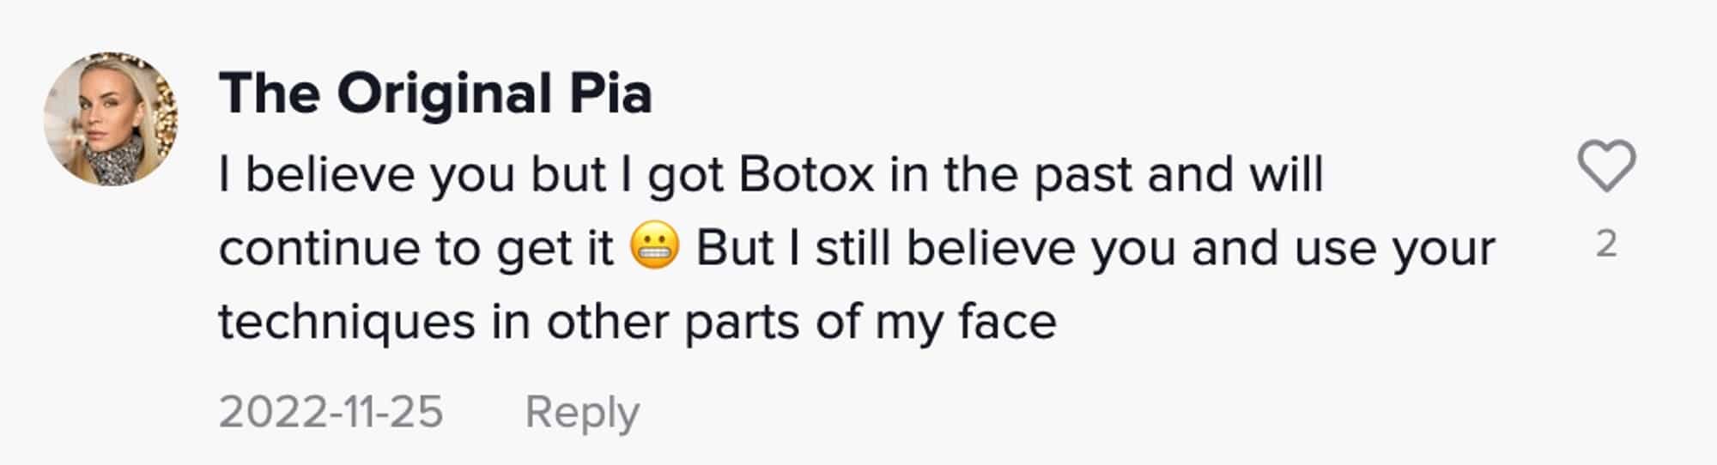This screenshot has width=1717, height=465.
Task: Reply to The Original Pia's comment
Action: pyautogui.click(x=581, y=412)
